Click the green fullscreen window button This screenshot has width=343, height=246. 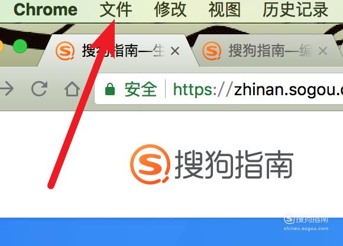pos(20,46)
